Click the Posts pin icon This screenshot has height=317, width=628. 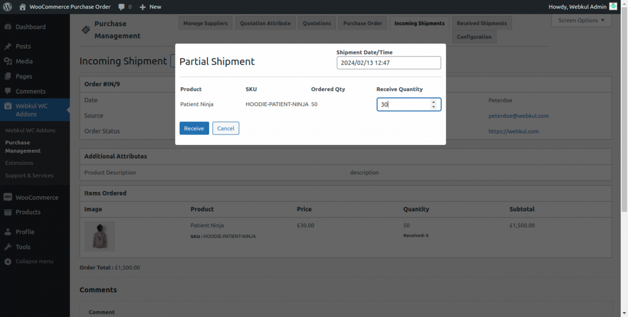coord(7,46)
